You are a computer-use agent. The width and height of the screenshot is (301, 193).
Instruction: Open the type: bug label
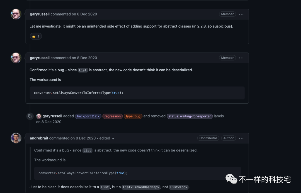[x=133, y=116]
